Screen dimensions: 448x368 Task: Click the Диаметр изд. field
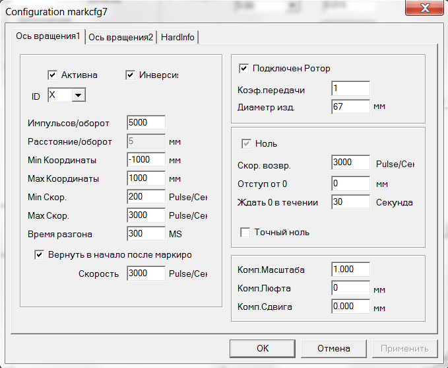click(x=350, y=106)
